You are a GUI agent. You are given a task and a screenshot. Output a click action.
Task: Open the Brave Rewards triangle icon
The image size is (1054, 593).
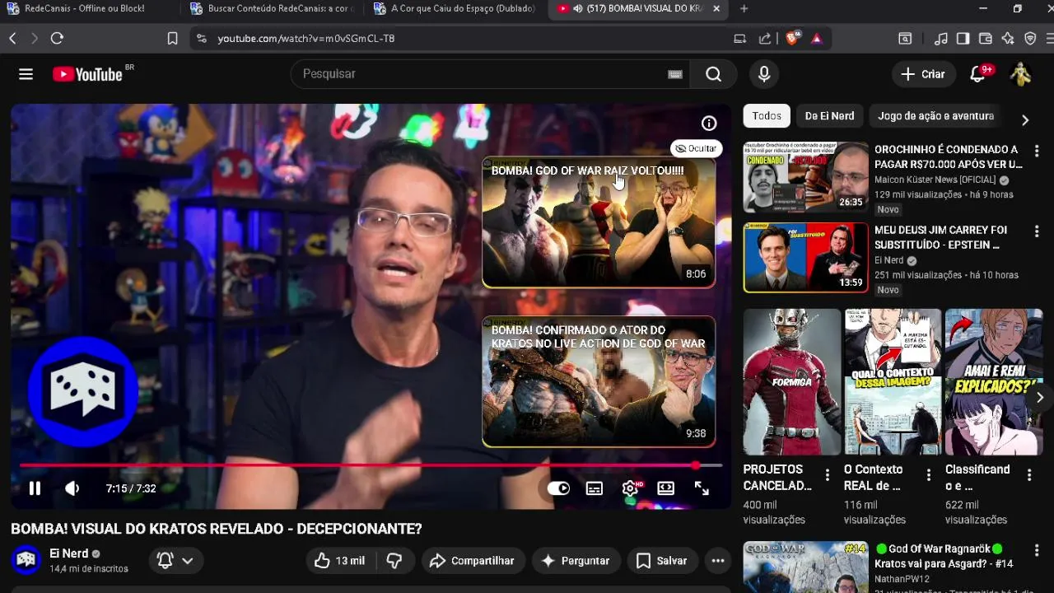click(816, 38)
